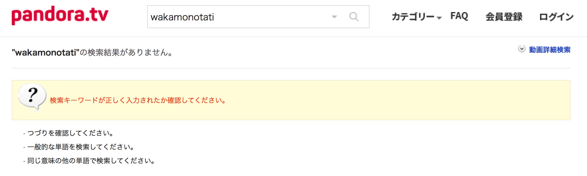The width and height of the screenshot is (587, 176).
Task: Click the question mark speech bubble icon
Action: point(32,98)
